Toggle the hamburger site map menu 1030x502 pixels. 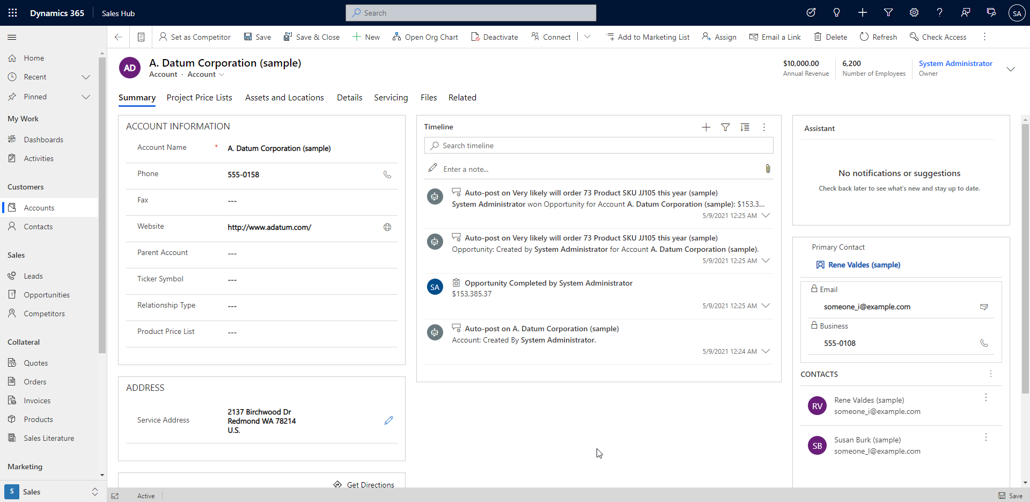click(x=12, y=37)
